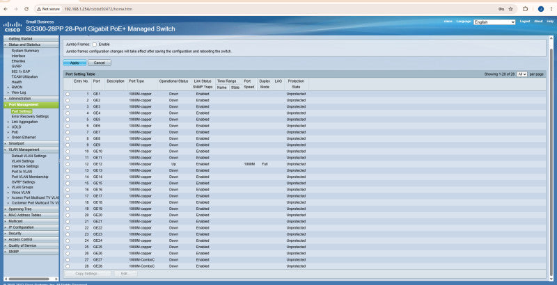This screenshot has height=285, width=557.
Task: Open the browser three-dot menu
Action: (x=551, y=9)
